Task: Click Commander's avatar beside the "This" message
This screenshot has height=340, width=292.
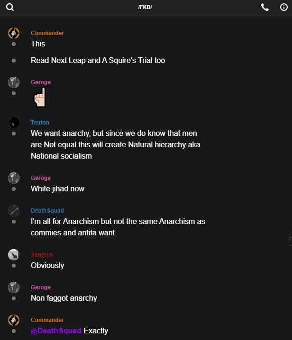Action: [14, 33]
